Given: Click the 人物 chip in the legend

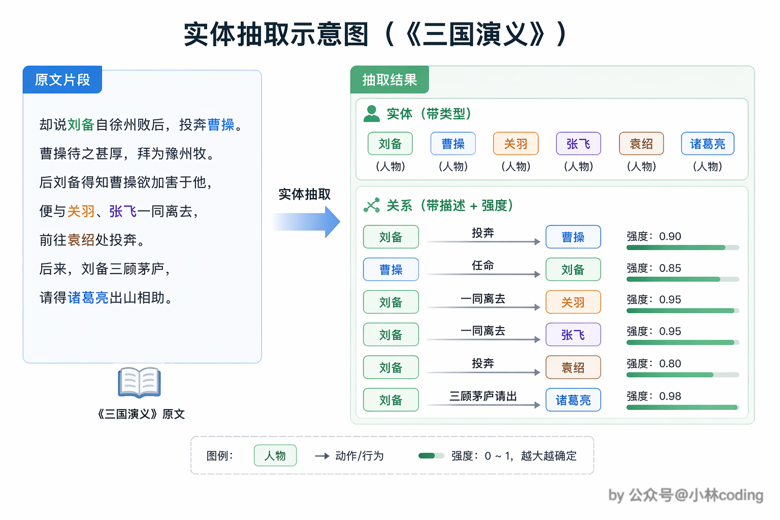Looking at the screenshot, I should coord(275,456).
